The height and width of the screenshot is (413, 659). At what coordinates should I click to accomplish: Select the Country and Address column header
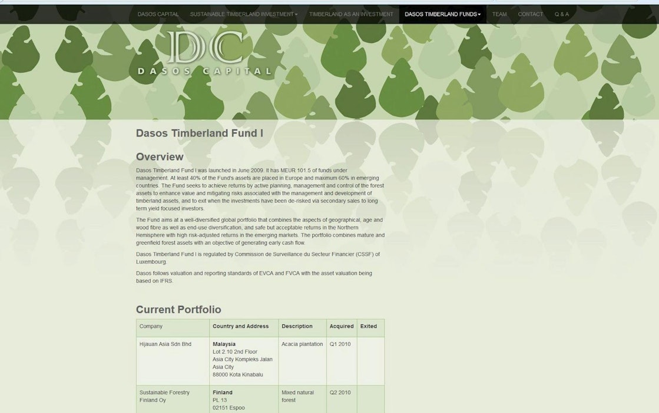tap(240, 327)
